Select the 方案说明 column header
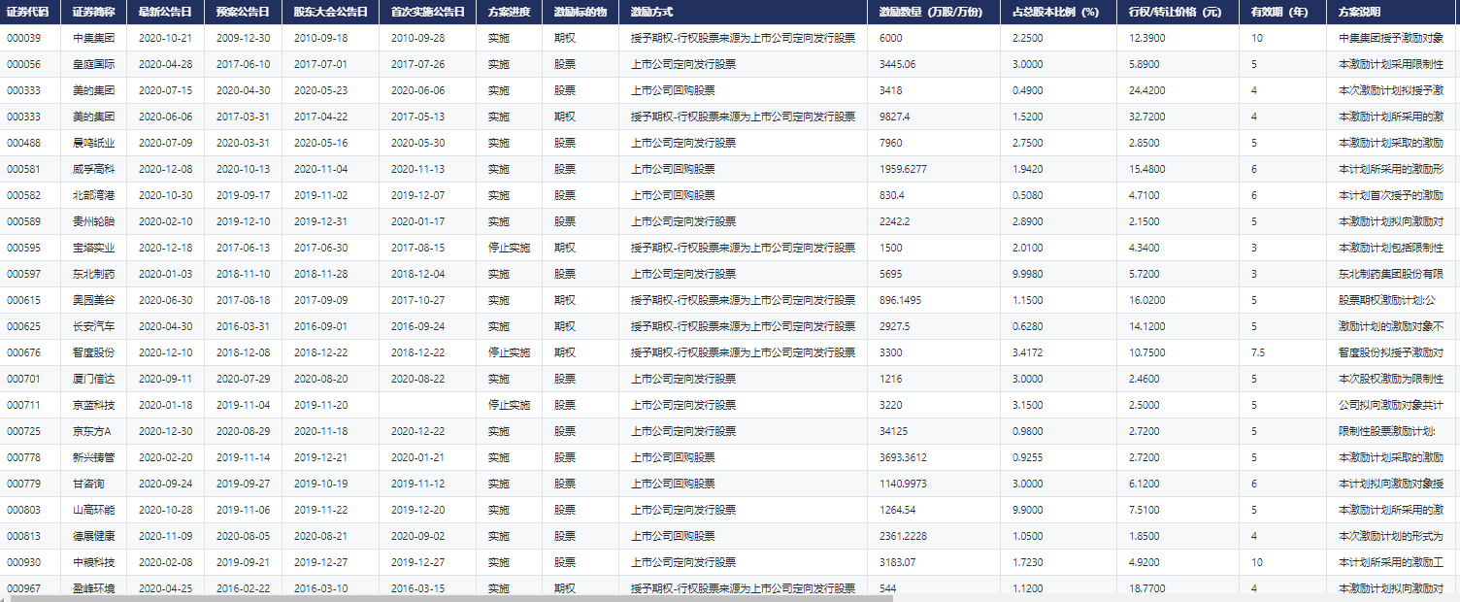 (x=1359, y=12)
